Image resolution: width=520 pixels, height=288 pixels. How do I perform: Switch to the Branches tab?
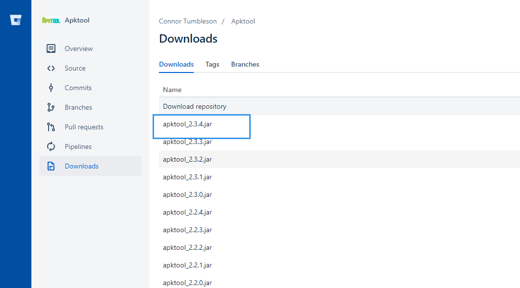click(245, 64)
